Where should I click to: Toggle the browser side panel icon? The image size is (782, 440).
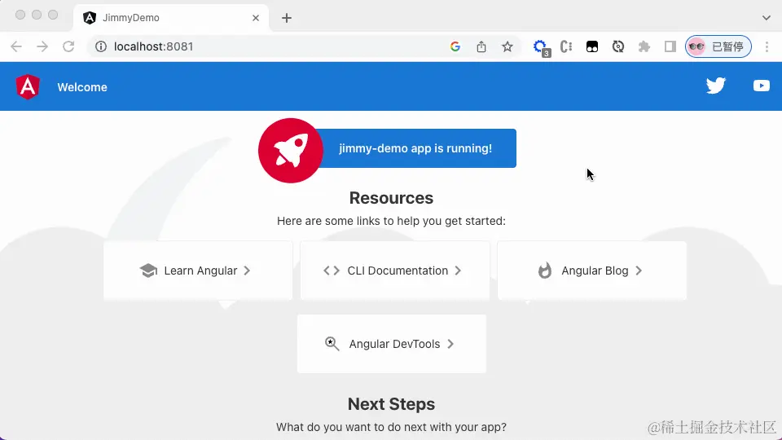tap(670, 46)
